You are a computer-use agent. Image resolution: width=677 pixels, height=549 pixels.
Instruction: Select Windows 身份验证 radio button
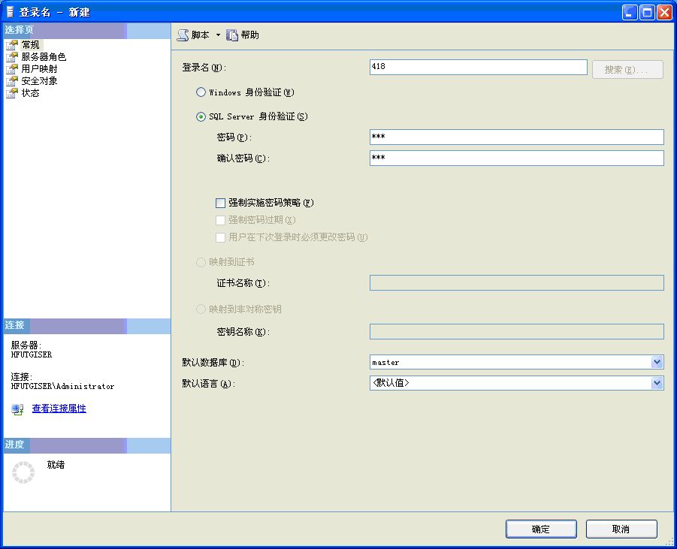tap(201, 92)
